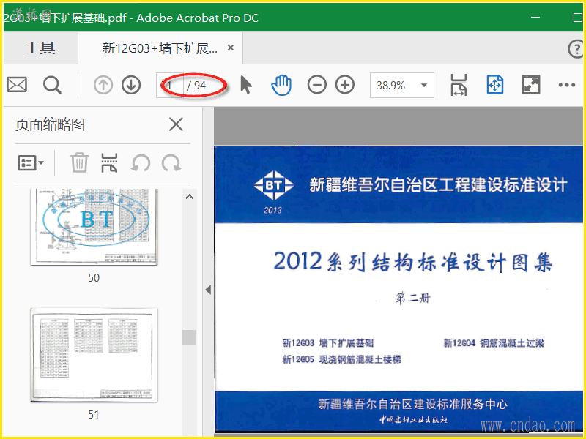
Task: Go to next page with down arrow
Action: 131,85
